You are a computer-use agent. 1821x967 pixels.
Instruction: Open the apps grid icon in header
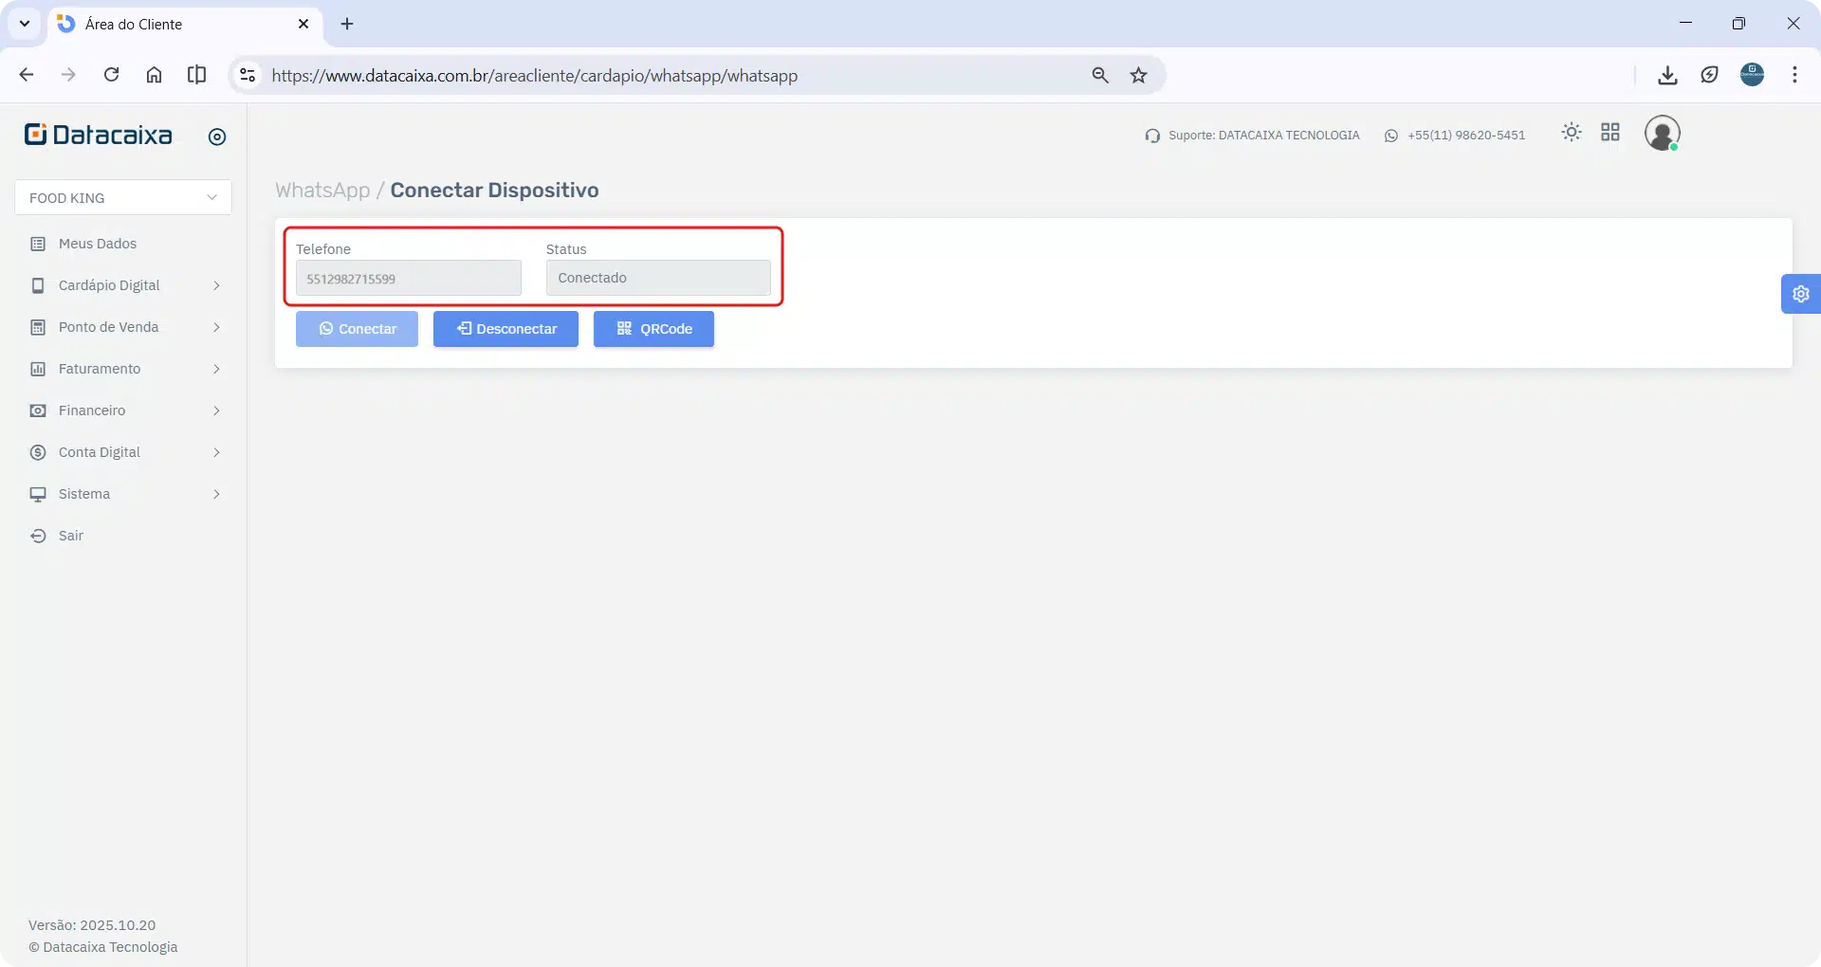pyautogui.click(x=1610, y=133)
